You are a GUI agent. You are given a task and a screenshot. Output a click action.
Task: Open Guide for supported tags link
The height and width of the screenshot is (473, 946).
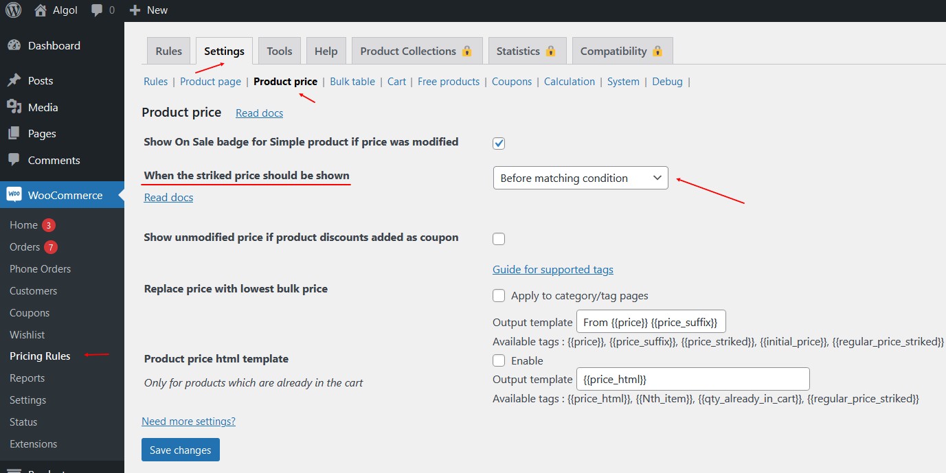coord(553,269)
